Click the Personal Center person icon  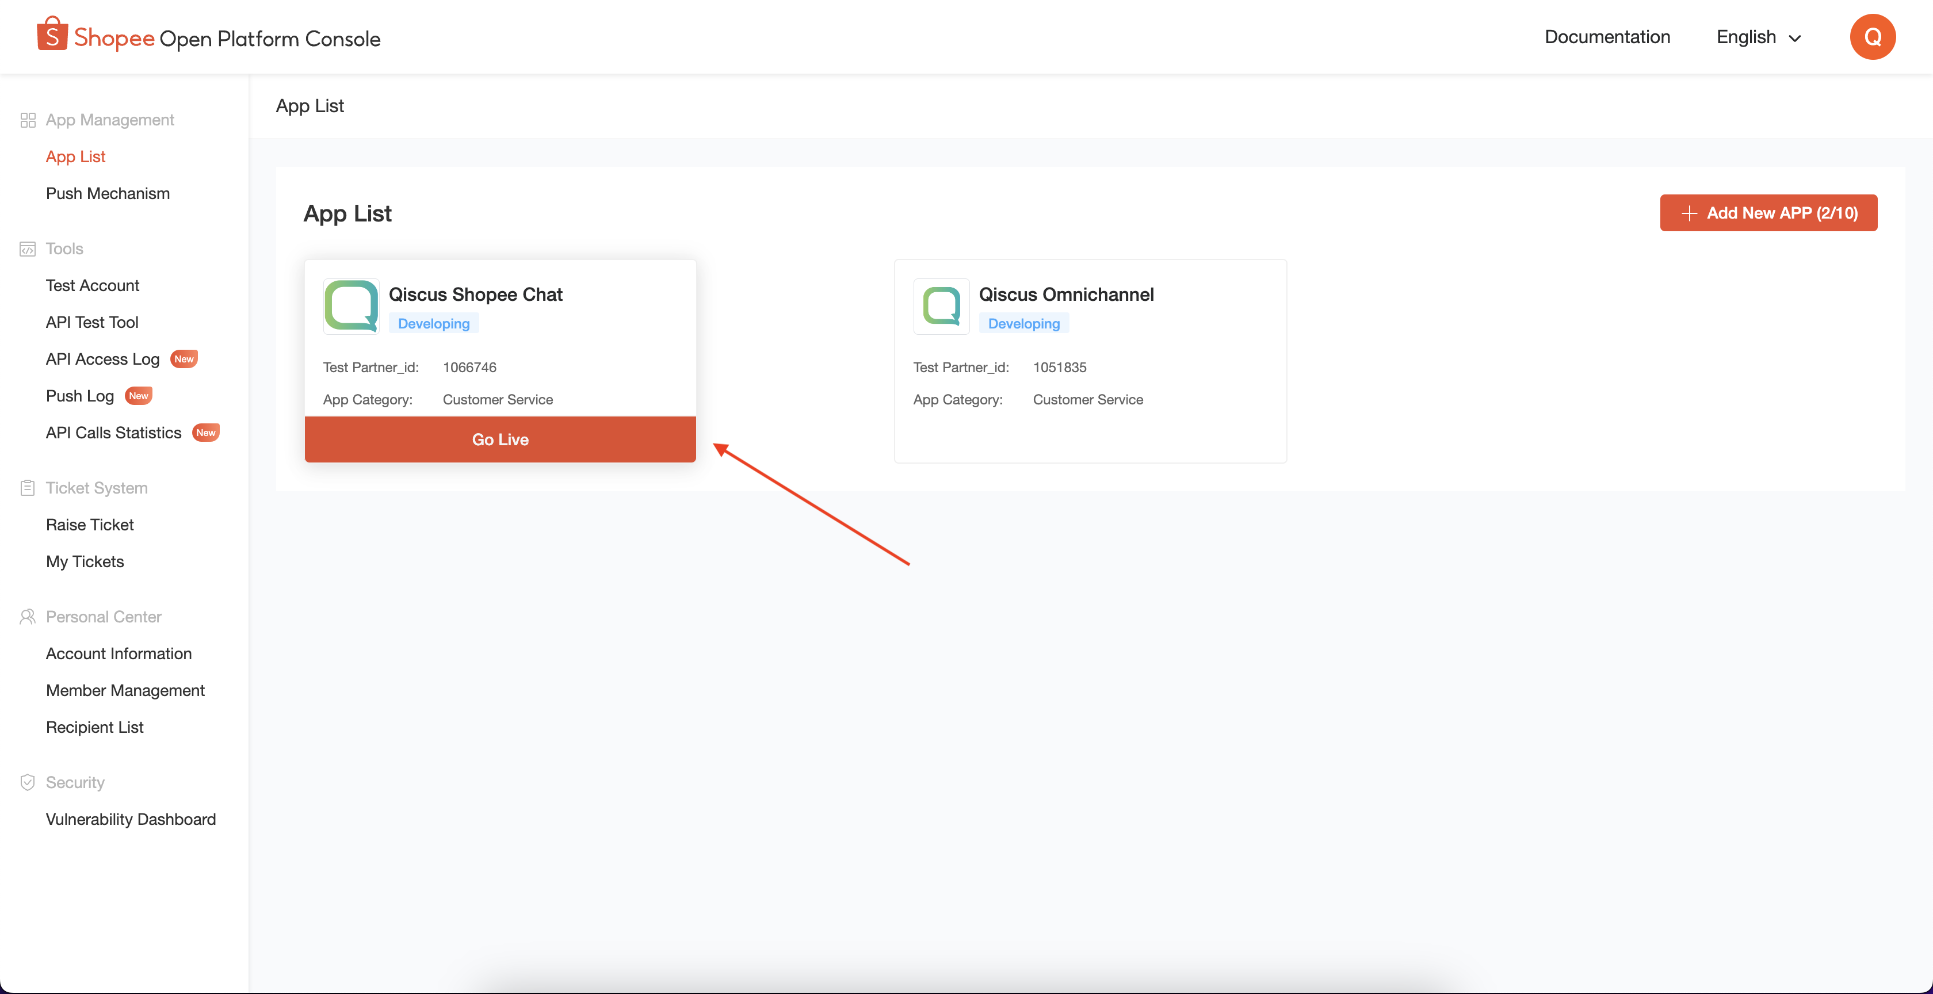[x=28, y=617]
